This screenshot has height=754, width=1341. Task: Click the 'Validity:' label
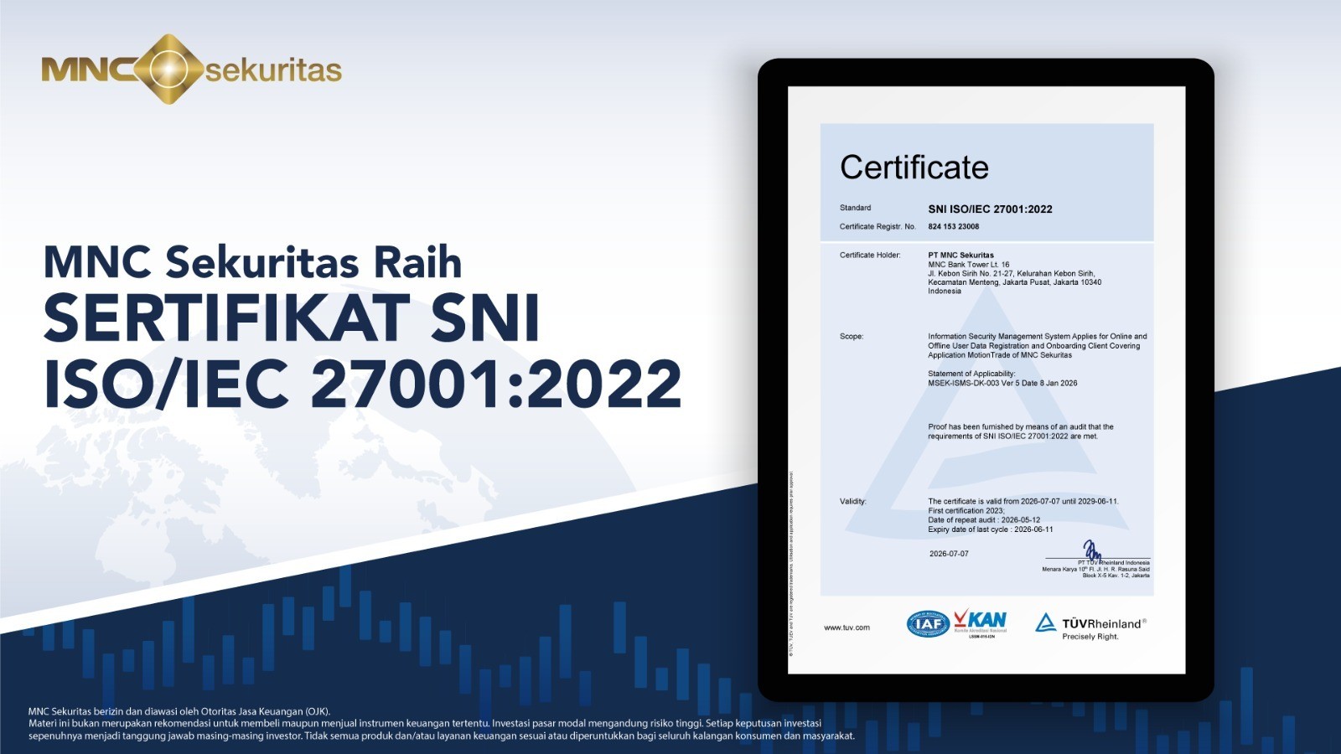pos(853,501)
